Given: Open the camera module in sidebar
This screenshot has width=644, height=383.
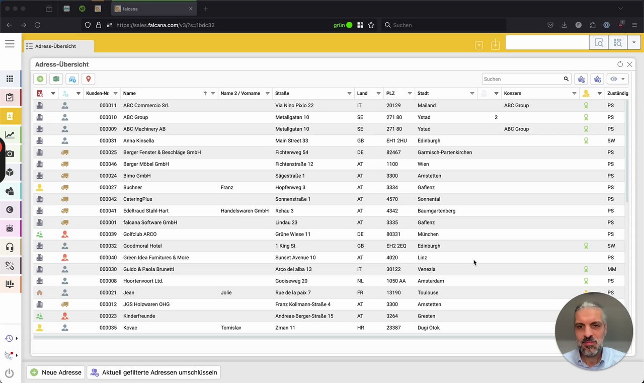Looking at the screenshot, I should 10,154.
